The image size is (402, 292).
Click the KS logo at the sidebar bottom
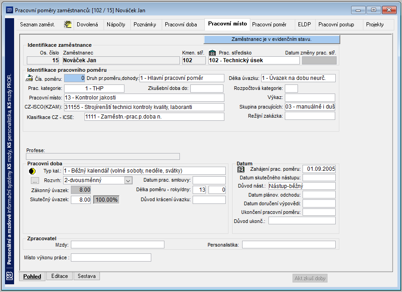point(10,277)
